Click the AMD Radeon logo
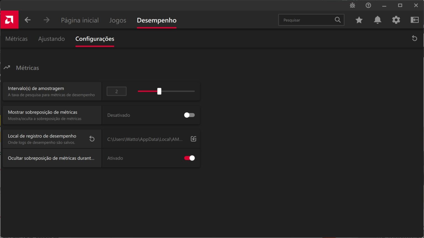 click(x=9, y=20)
